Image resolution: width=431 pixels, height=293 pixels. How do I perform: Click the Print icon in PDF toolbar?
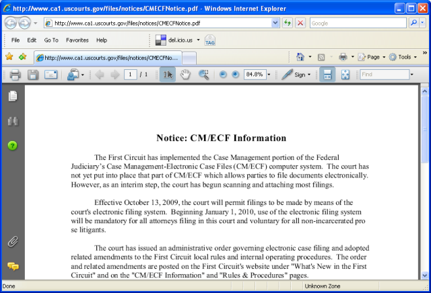pos(15,75)
